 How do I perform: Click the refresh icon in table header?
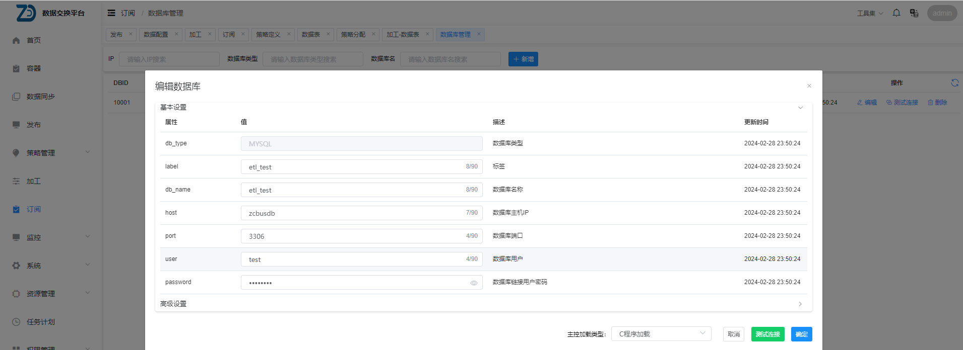point(954,82)
